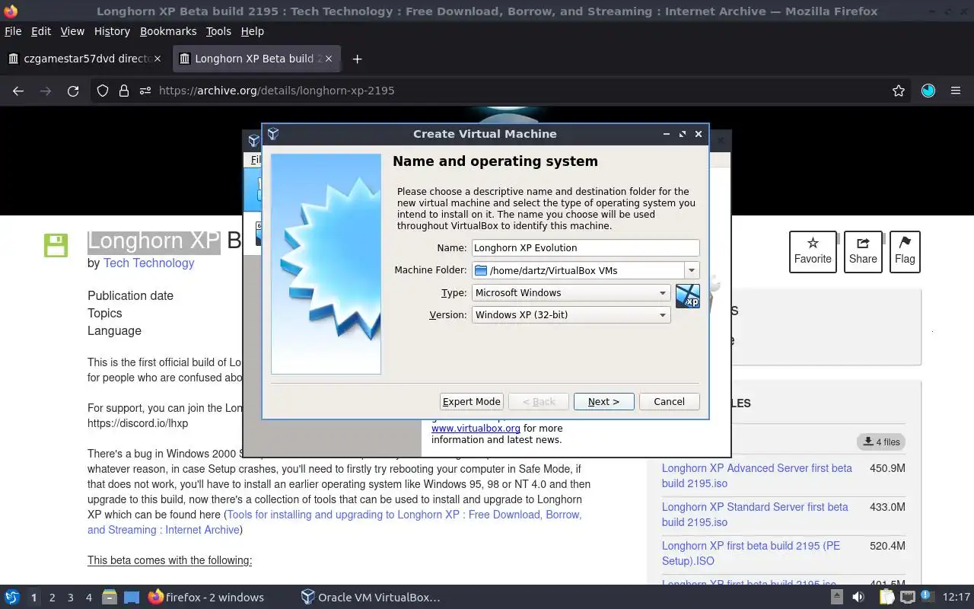
Task: Open the www.virtualbox.org link
Action: point(476,428)
